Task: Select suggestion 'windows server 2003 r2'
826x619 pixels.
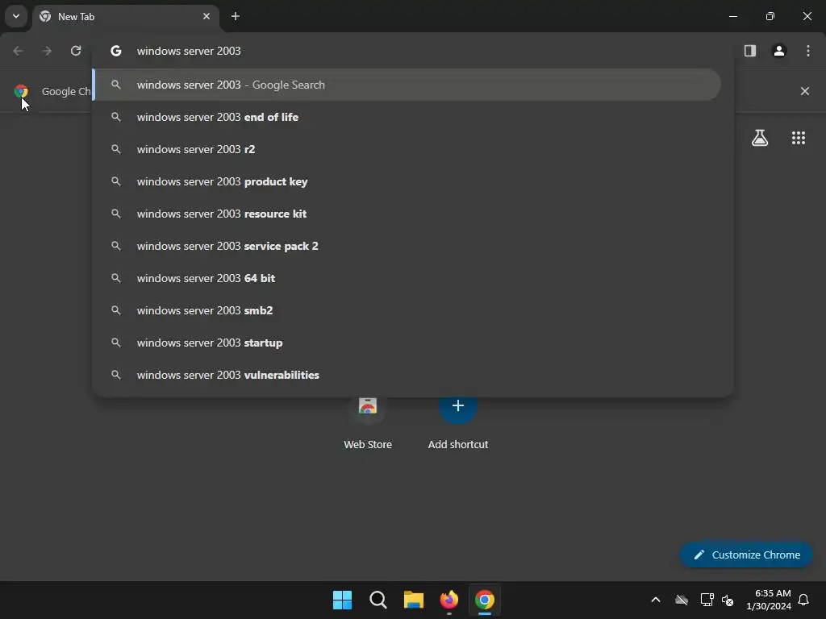Action: [407, 149]
